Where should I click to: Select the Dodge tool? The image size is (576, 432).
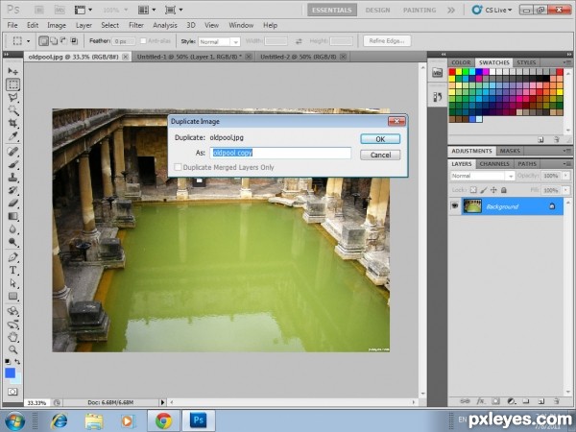coord(12,242)
